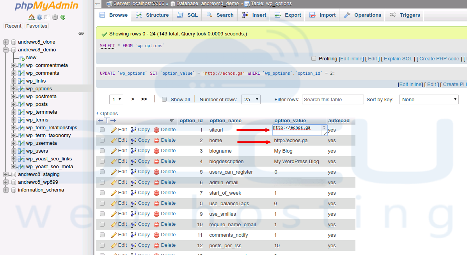Open the Export tab
The image size is (467, 255).
pos(288,15)
